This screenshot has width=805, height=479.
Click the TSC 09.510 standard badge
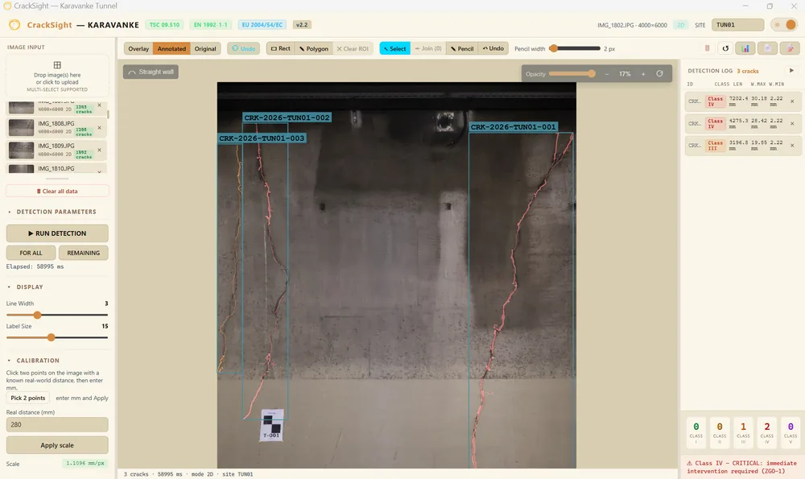(x=164, y=25)
